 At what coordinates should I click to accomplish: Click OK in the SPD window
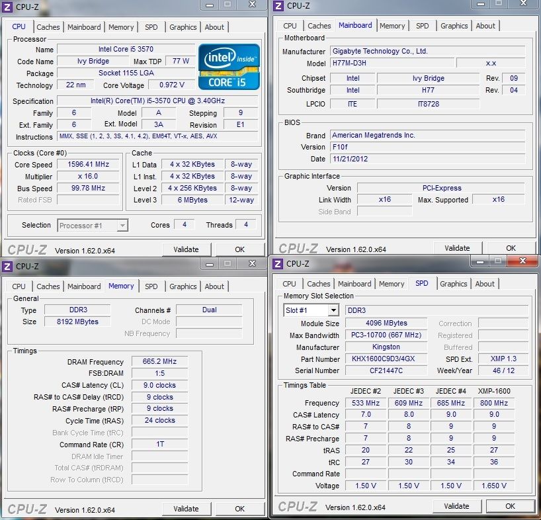[511, 506]
